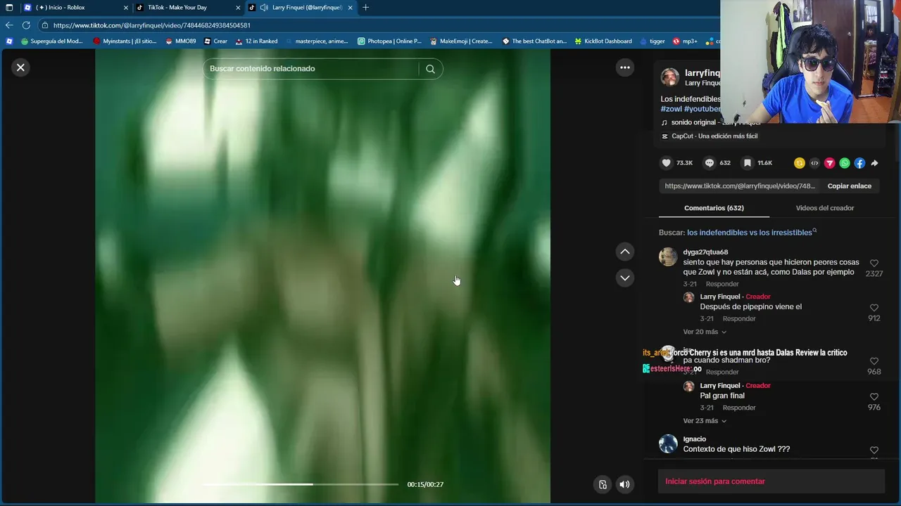
Task: Click Responder under 'Pal gran final' reply
Action: 739,408
